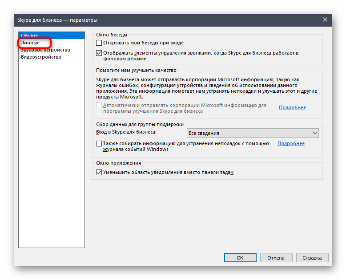Close the Skype для бизнеса параметры dialog
Image resolution: width=346 pixels, height=280 pixels.
325,20
